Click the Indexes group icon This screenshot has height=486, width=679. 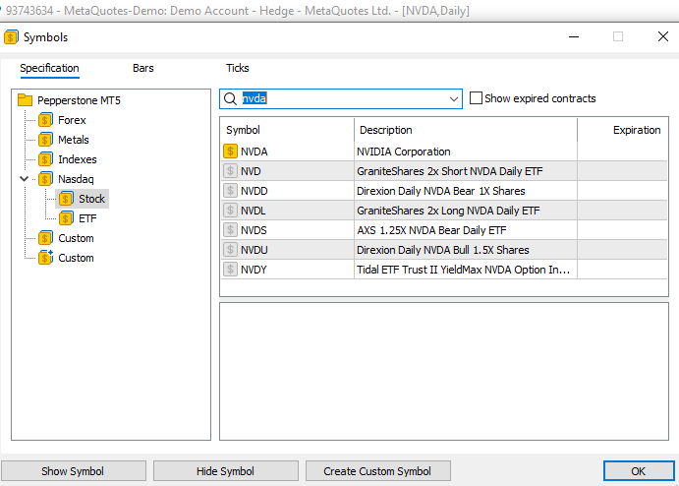45,159
